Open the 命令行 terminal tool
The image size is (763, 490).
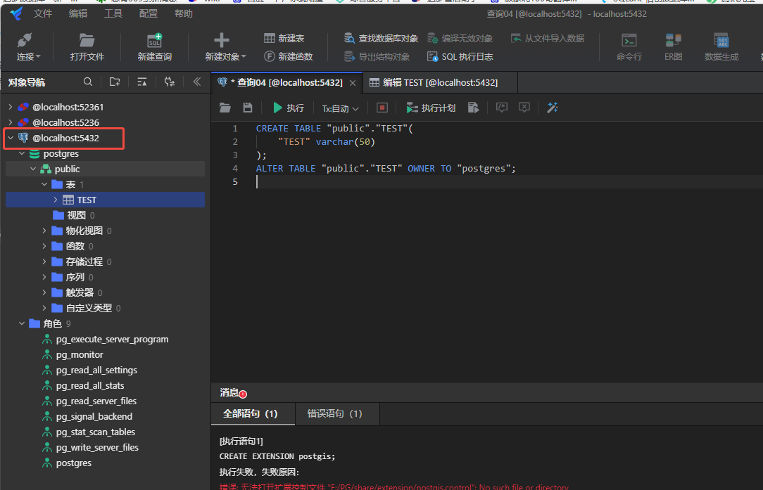click(x=629, y=47)
